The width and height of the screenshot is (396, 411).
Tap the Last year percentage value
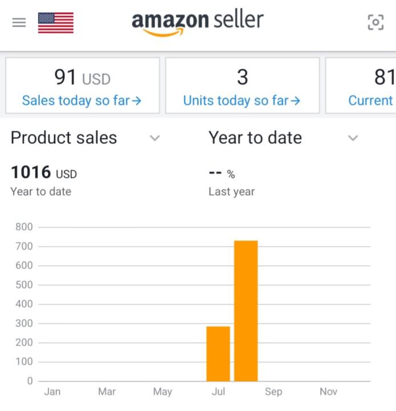coord(221,174)
